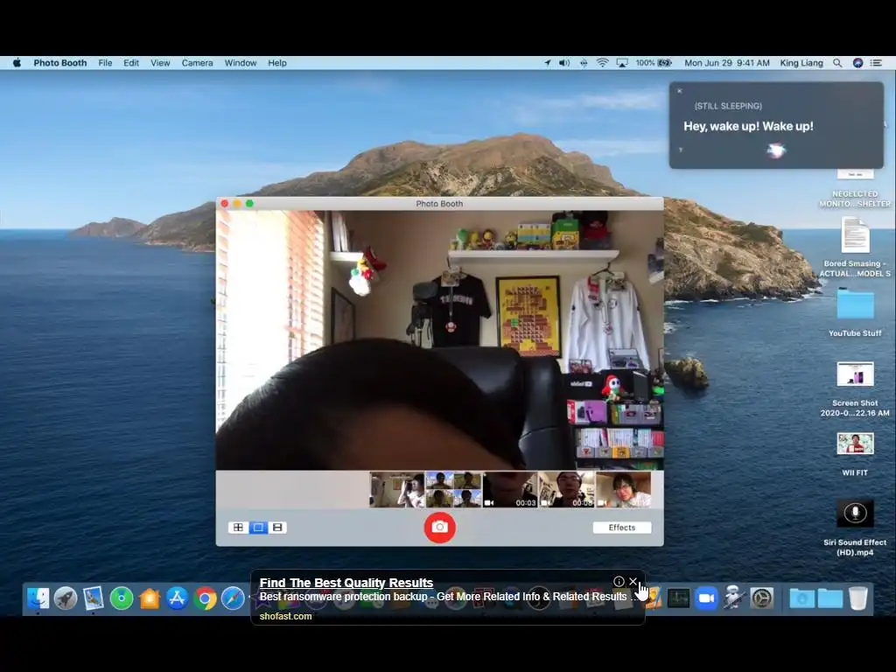Image resolution: width=896 pixels, height=672 pixels.
Task: Open the Edit menu
Action: [x=131, y=63]
